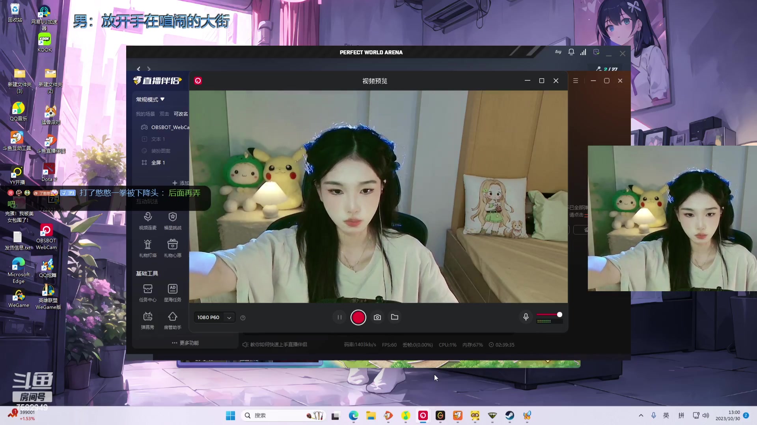The image size is (757, 425).
Task: Click the floating webcam preview thumbnail
Action: [672, 218]
